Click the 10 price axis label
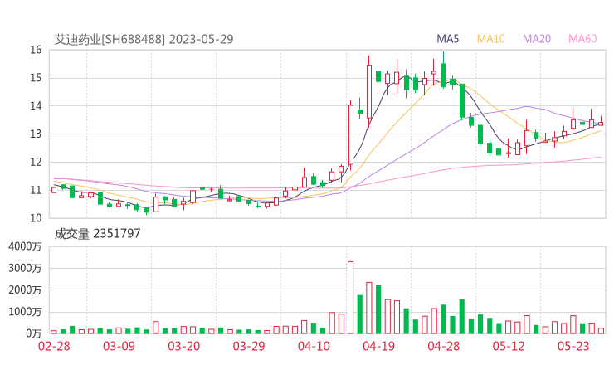This screenshot has width=614, height=365. (x=36, y=218)
